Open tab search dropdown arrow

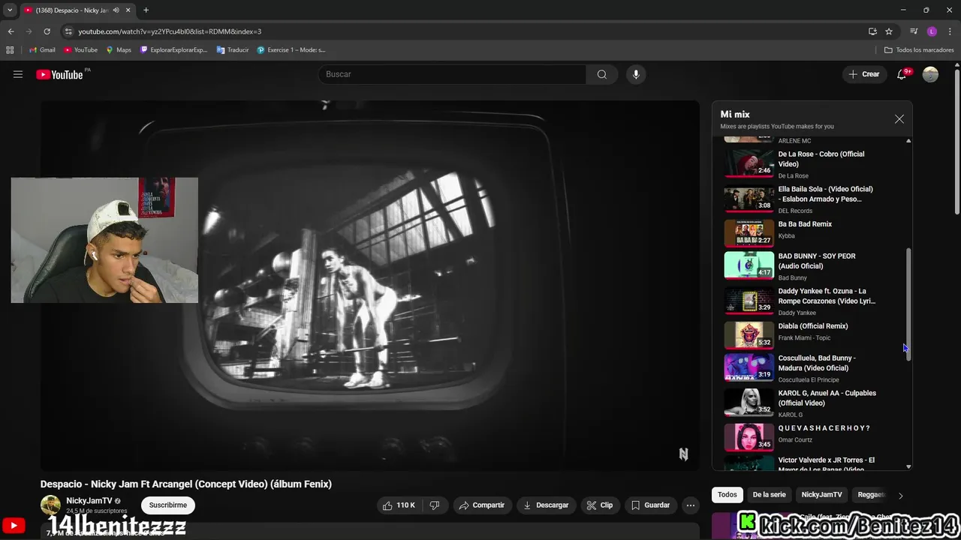(x=10, y=10)
